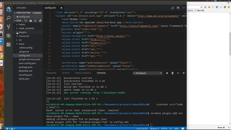Kill terminal with trash icon

[173, 73]
